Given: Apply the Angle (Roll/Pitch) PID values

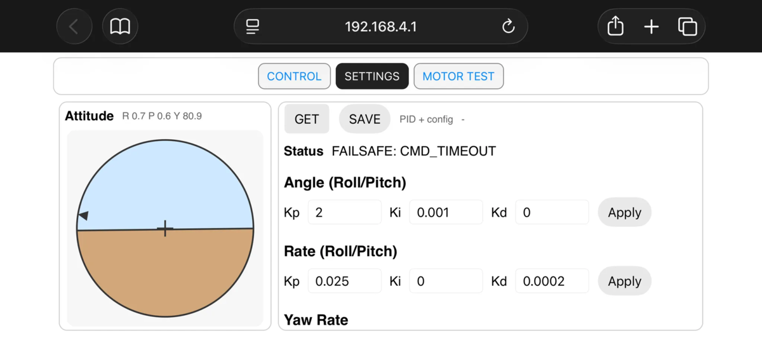Looking at the screenshot, I should (625, 212).
